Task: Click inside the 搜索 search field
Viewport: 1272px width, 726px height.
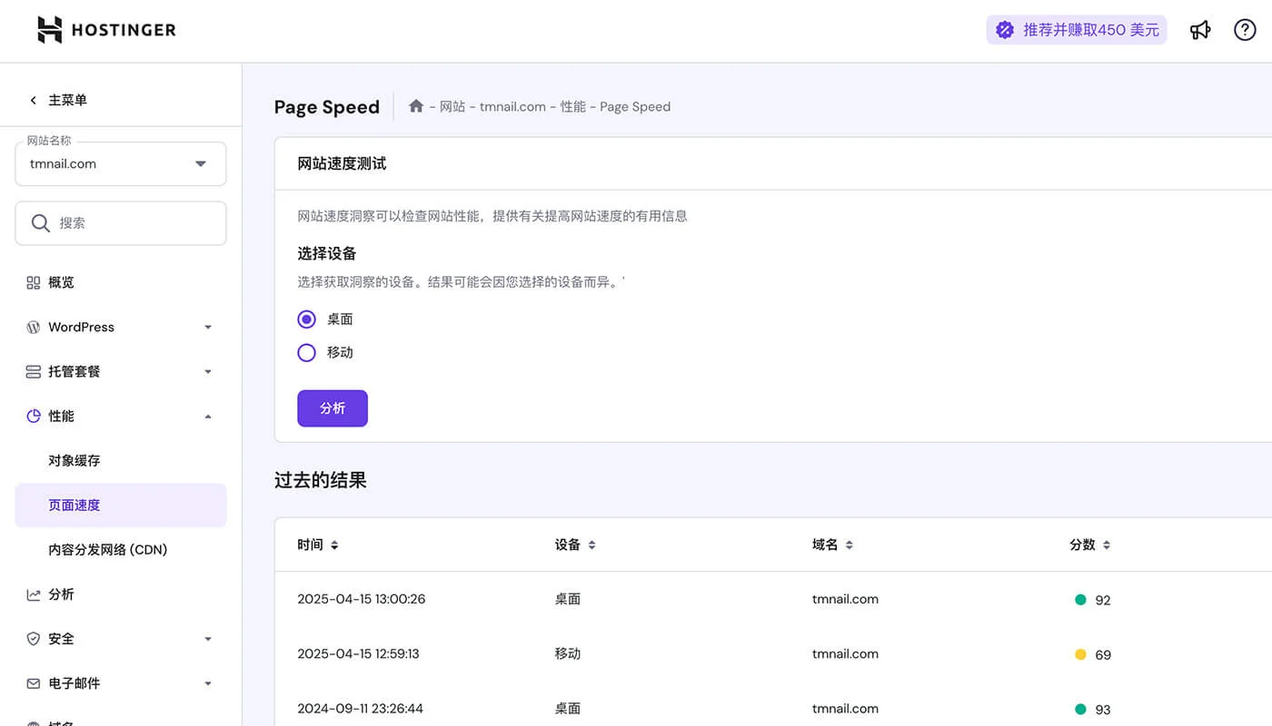Action: pyautogui.click(x=120, y=222)
